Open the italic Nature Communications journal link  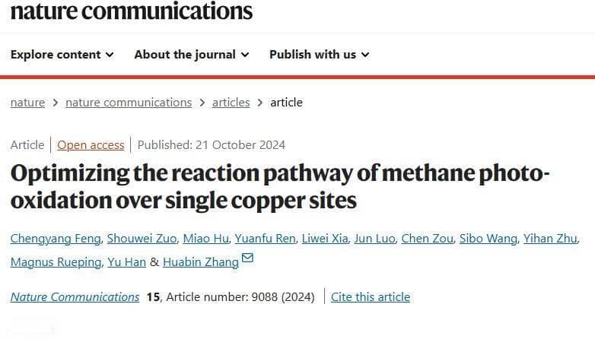click(x=75, y=297)
